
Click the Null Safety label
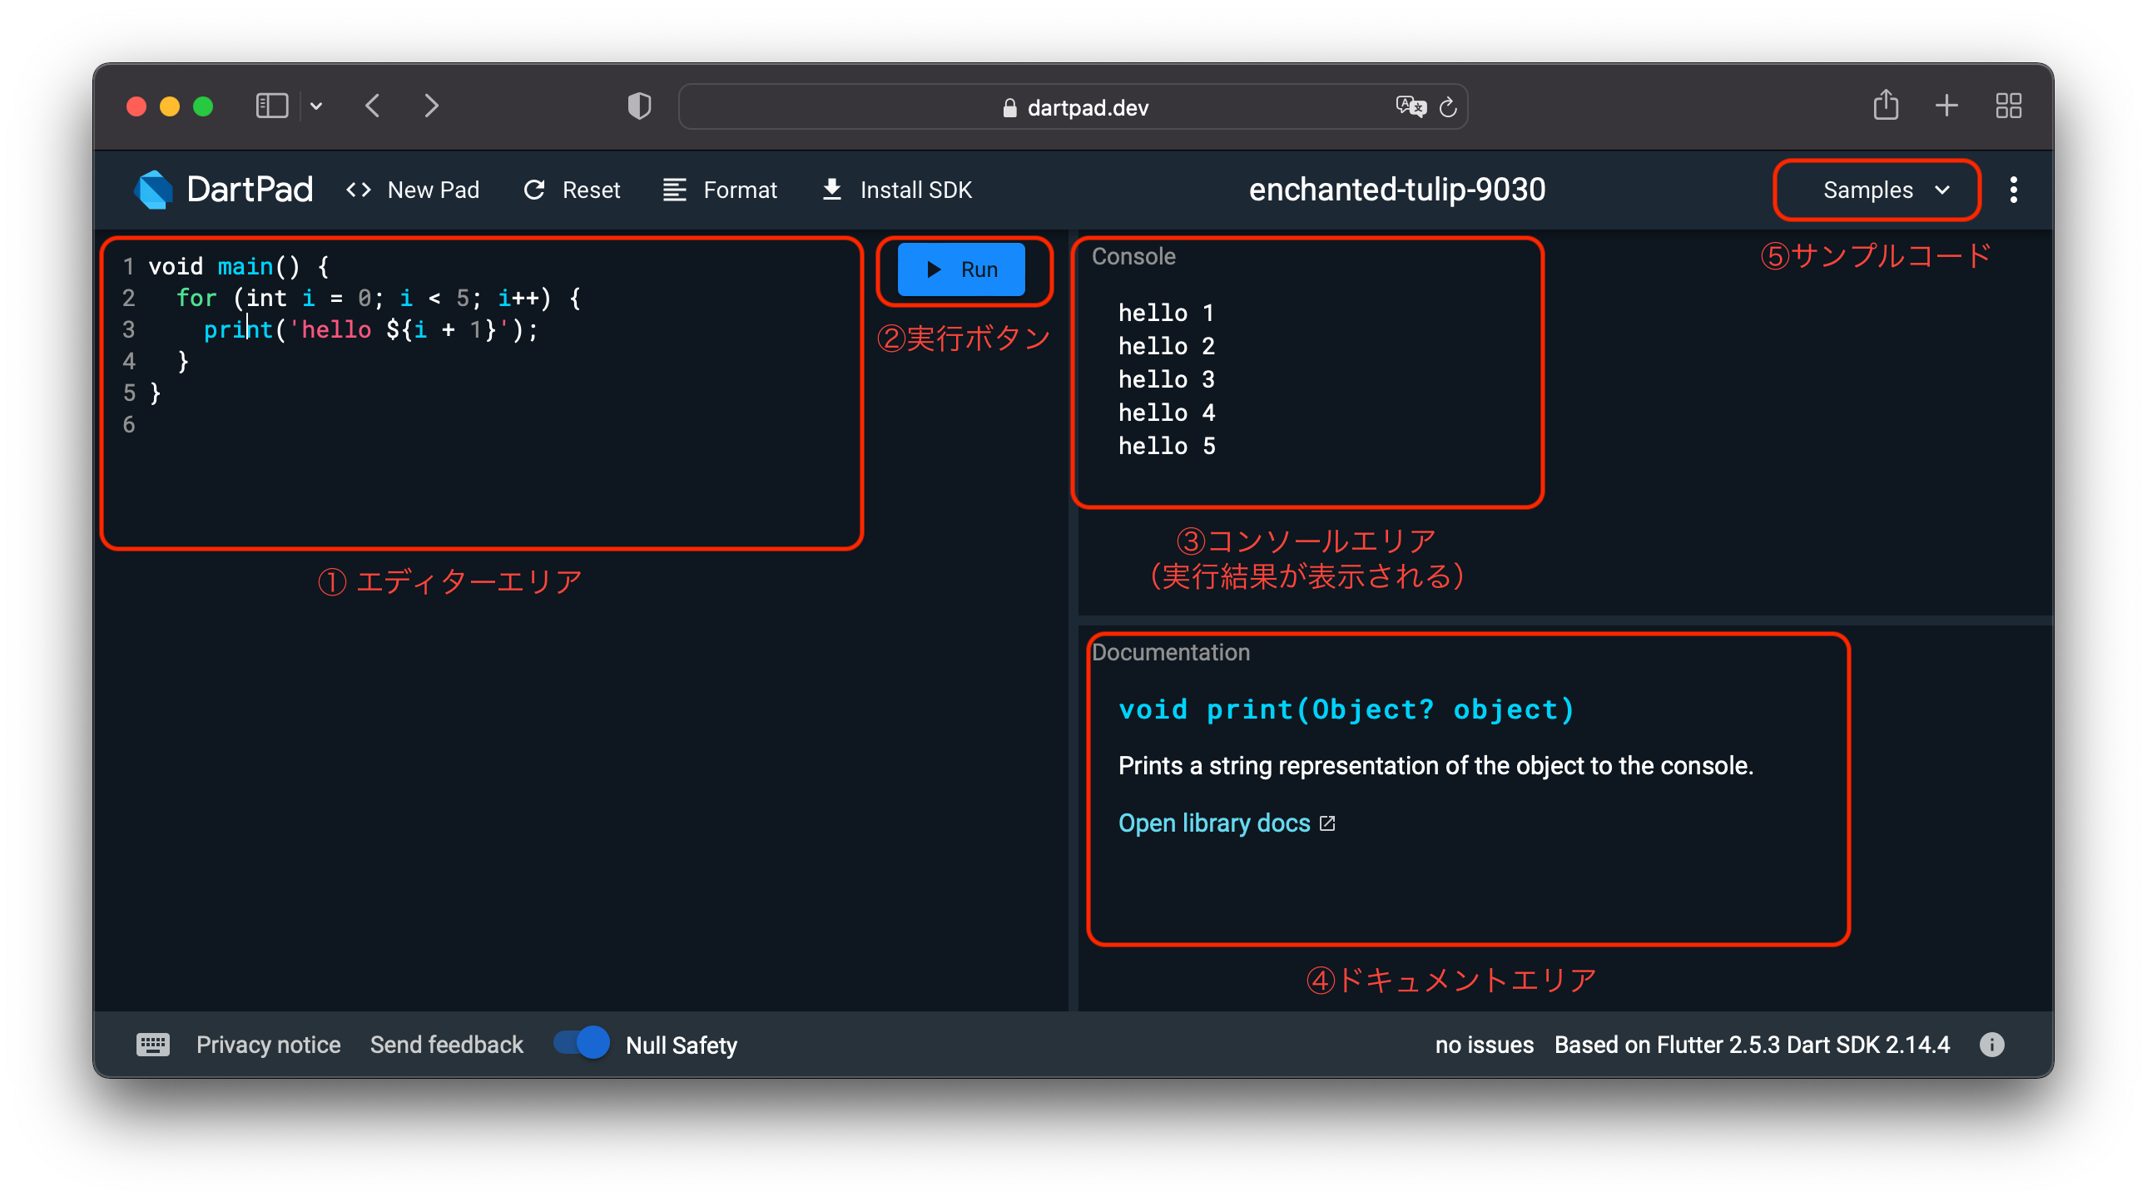(681, 1045)
